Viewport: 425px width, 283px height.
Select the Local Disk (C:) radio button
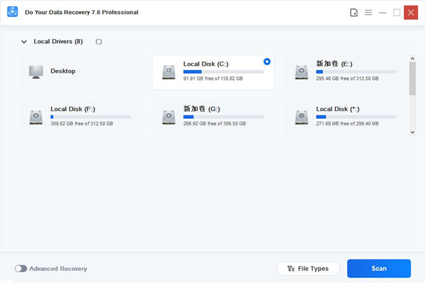tap(266, 62)
